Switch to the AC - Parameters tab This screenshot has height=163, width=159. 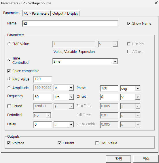coord(36,14)
